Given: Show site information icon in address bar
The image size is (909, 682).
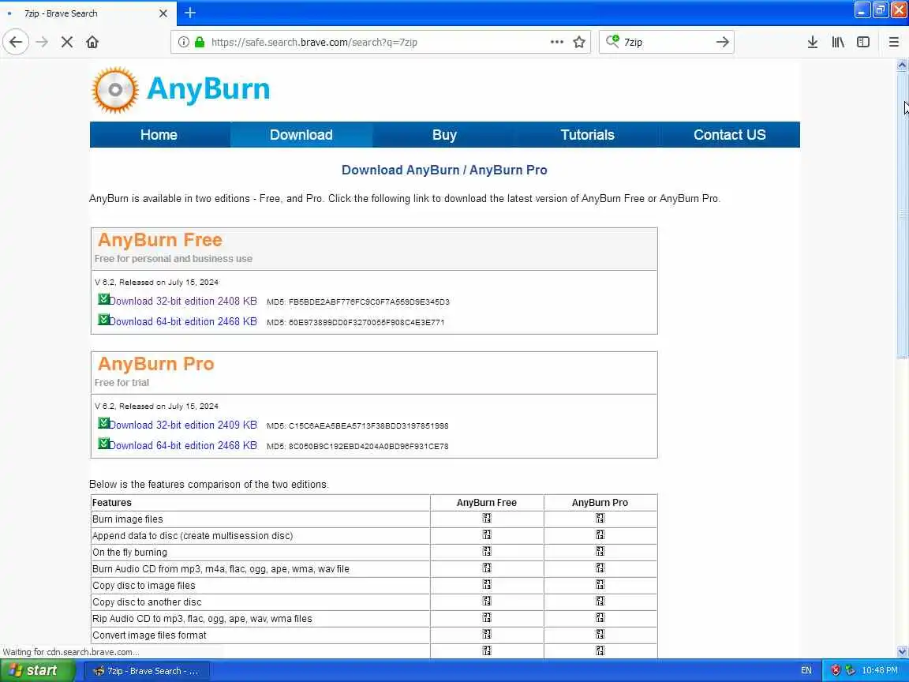Looking at the screenshot, I should [183, 42].
